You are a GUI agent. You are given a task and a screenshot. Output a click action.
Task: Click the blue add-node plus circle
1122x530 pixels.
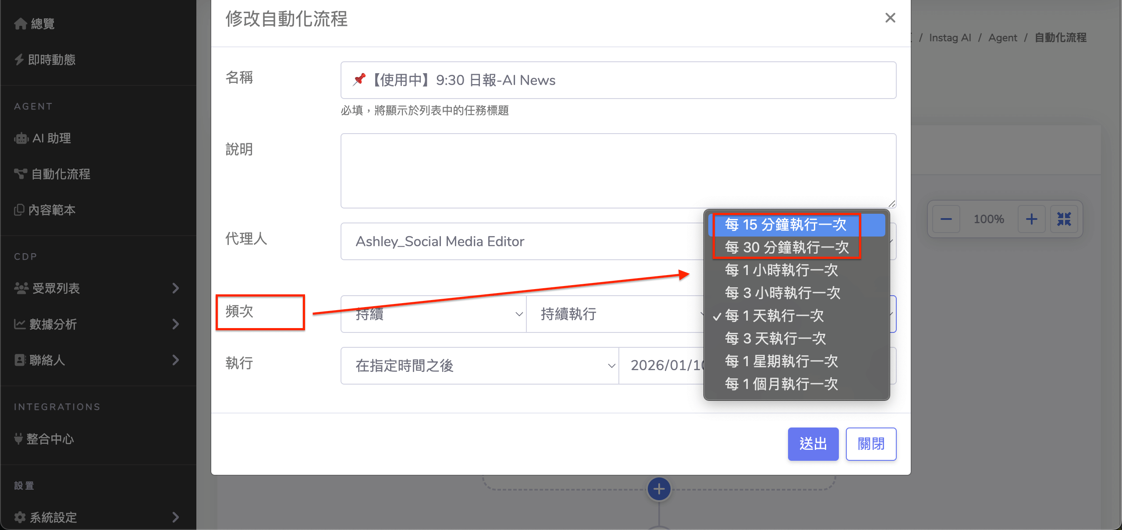point(659,489)
